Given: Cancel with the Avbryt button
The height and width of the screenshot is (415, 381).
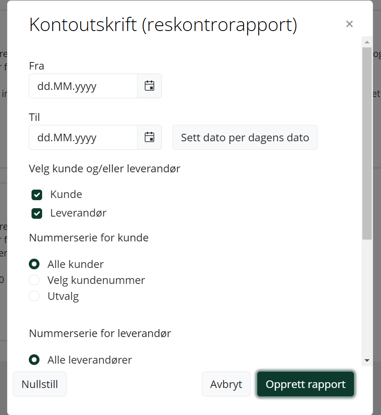Looking at the screenshot, I should coord(226,384).
